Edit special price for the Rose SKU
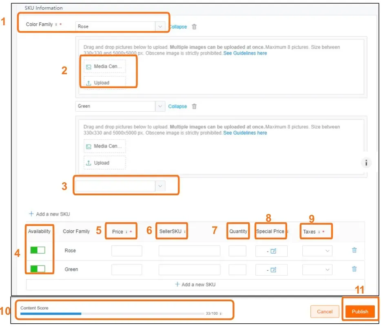Screen dimensions: 381x327 tap(273, 251)
